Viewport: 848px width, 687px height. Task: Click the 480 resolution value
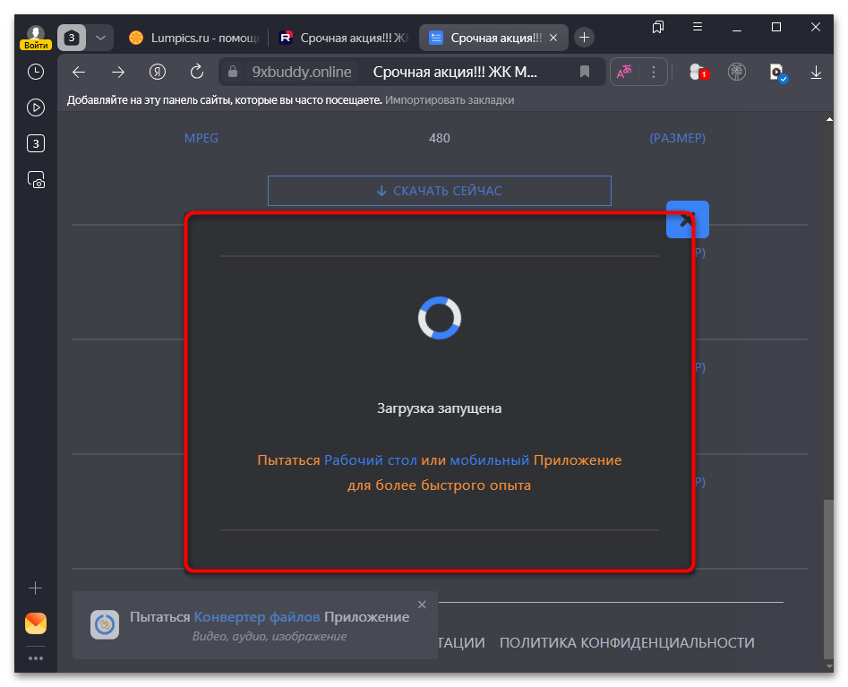coord(439,138)
